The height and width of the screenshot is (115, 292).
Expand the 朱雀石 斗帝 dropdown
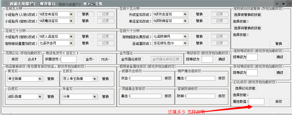click(95, 97)
